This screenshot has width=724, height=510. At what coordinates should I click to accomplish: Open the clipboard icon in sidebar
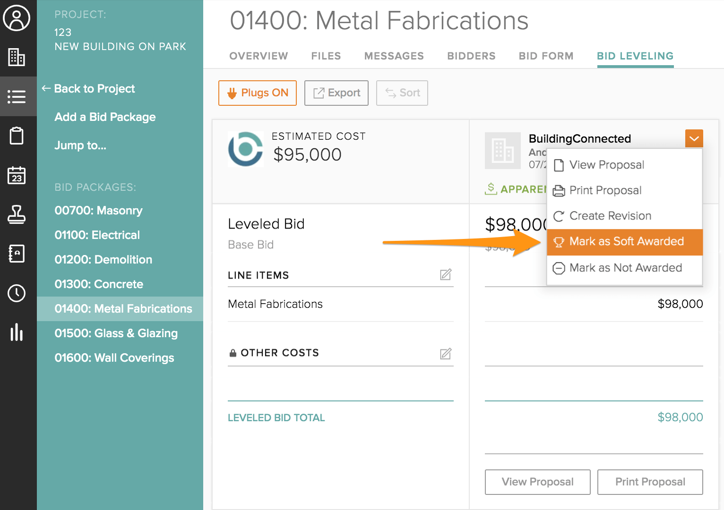(x=17, y=136)
